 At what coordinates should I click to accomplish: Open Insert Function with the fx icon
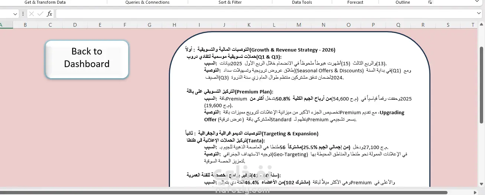click(49, 14)
